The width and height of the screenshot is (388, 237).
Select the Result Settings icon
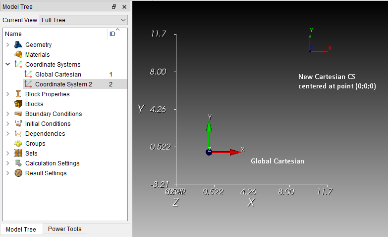click(x=18, y=173)
